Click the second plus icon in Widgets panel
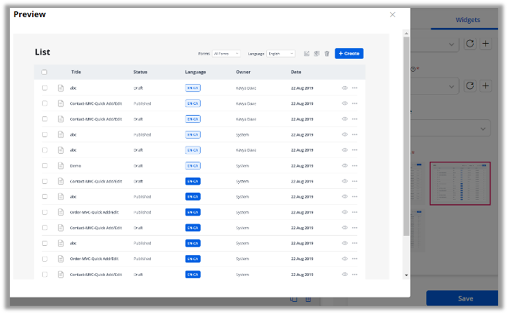508x314 pixels. pyautogui.click(x=485, y=86)
